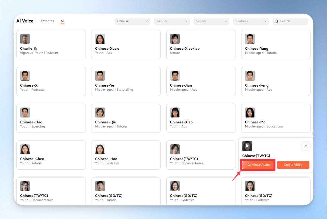Click the search magnifier icon
The width and height of the screenshot is (327, 219).
coord(277,21)
